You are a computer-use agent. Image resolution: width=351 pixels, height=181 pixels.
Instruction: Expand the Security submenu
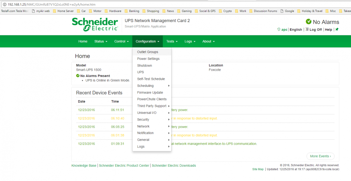tap(152, 119)
